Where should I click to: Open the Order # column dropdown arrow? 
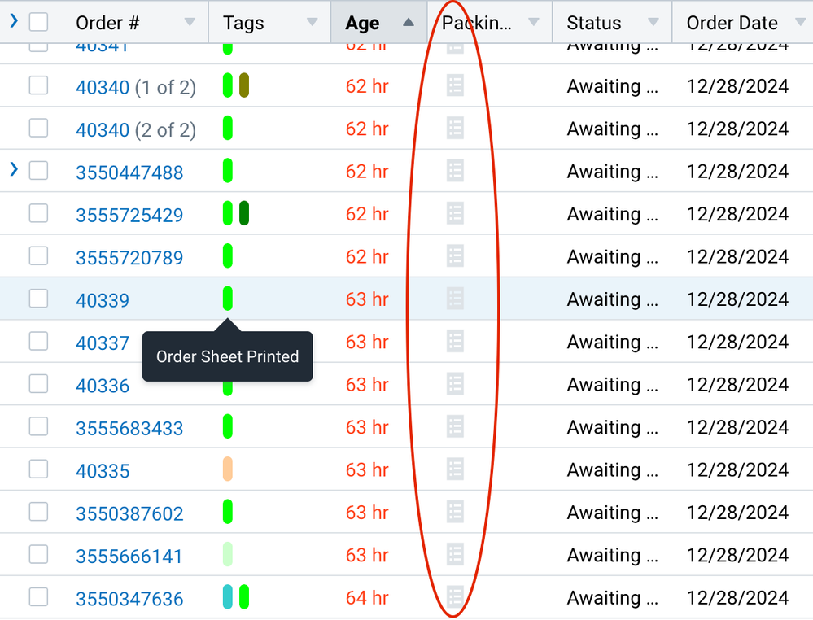(x=190, y=23)
